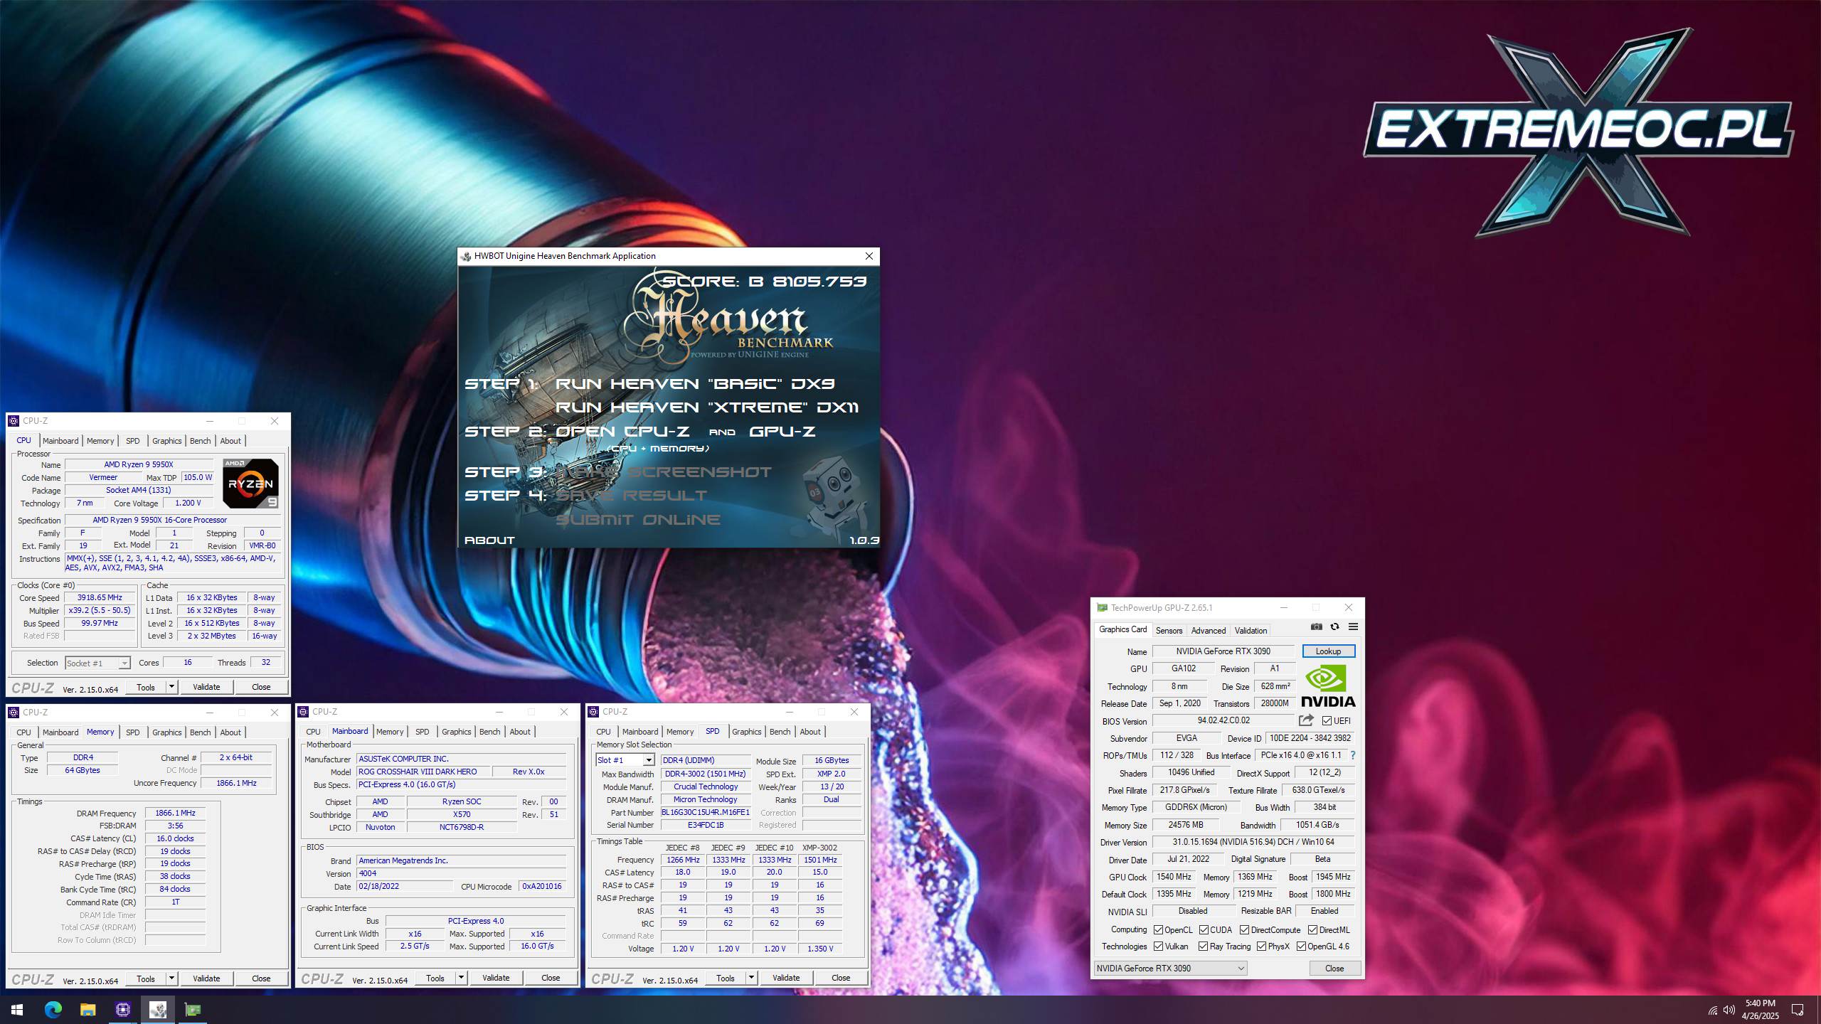Click the NVIDIA logo in GPU-Z

[1328, 686]
